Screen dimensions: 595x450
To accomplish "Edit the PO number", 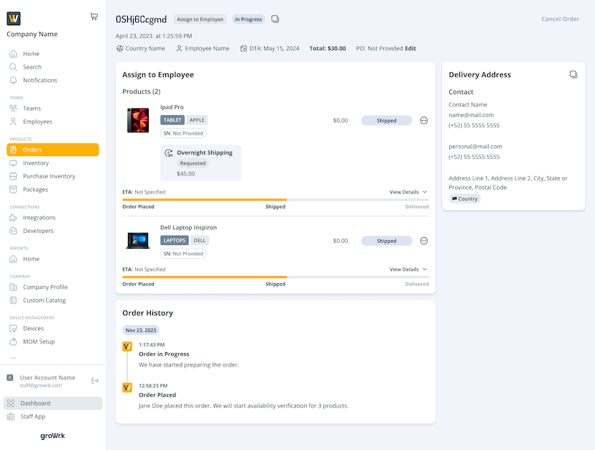I will coord(410,49).
